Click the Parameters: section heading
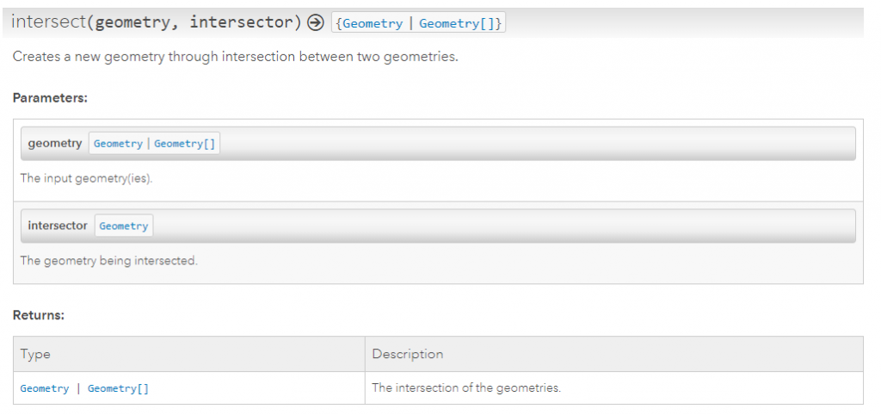Image resolution: width=881 pixels, height=415 pixels. click(50, 98)
